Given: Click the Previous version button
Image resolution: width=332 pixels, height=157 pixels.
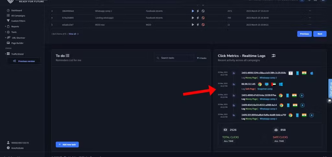Looking at the screenshot, I should 24,61.
